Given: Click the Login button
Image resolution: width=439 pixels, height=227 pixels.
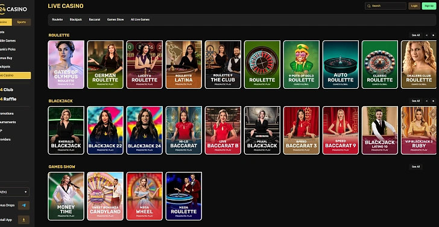Looking at the screenshot, I should coord(414,6).
